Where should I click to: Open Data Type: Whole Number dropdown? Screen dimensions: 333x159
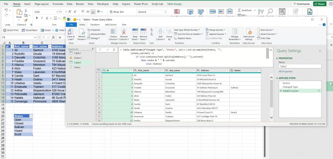187,30
